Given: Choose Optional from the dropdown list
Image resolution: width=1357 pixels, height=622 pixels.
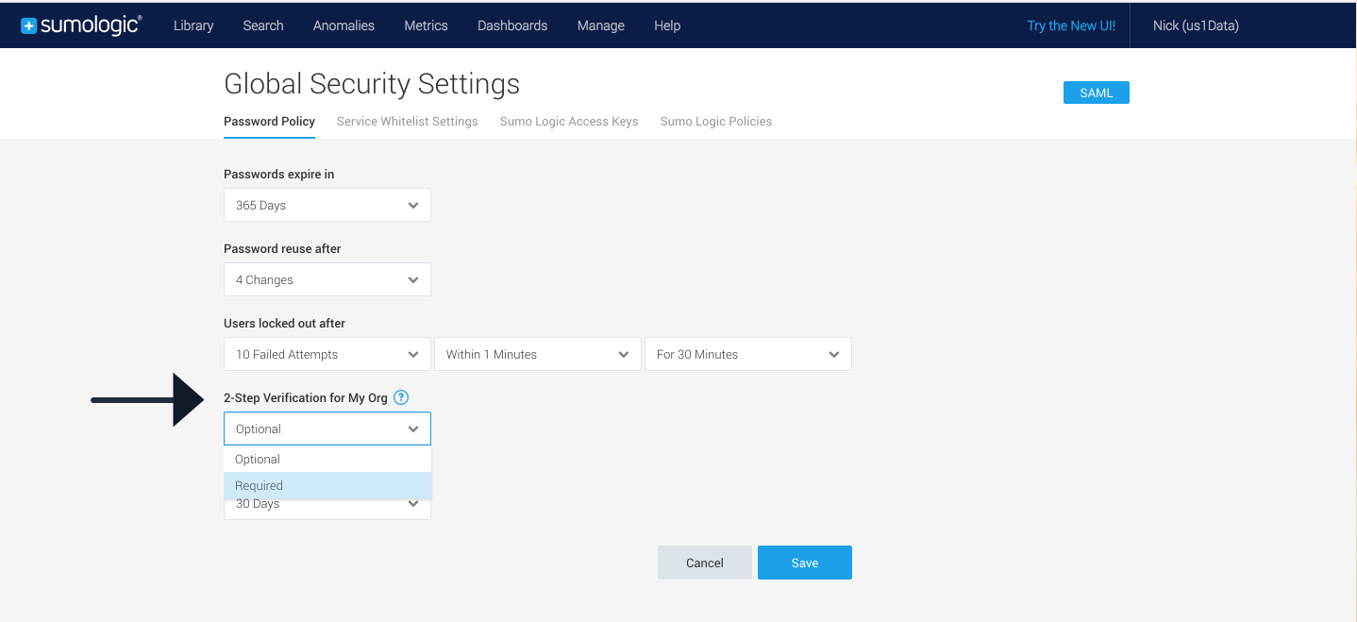Looking at the screenshot, I should [327, 459].
